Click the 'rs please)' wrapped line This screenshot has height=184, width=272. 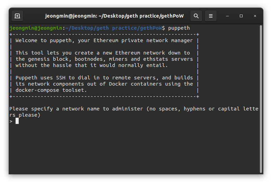click(x=25, y=115)
